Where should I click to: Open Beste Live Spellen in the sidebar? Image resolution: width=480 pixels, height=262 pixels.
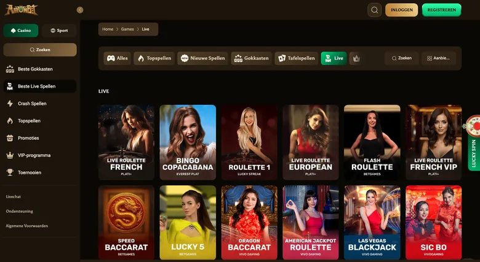(x=40, y=87)
